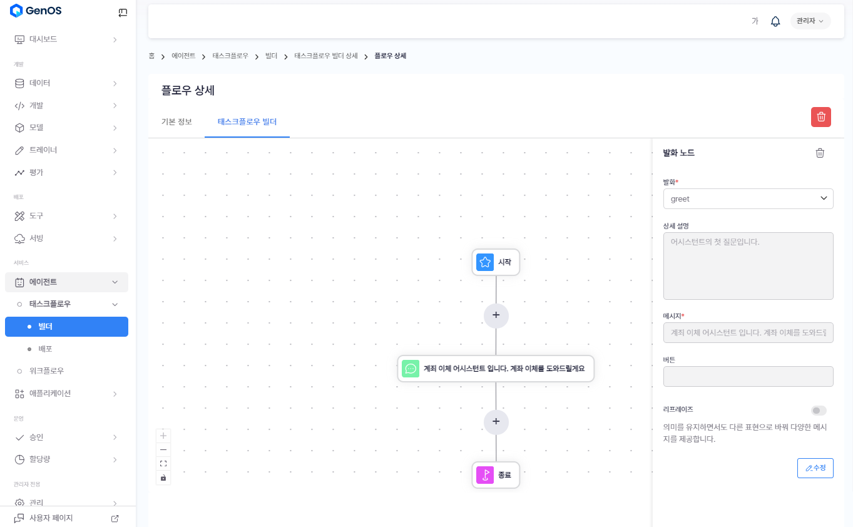The image size is (853, 527).
Task: Open 배포 under 태스크플로우
Action: click(x=45, y=349)
